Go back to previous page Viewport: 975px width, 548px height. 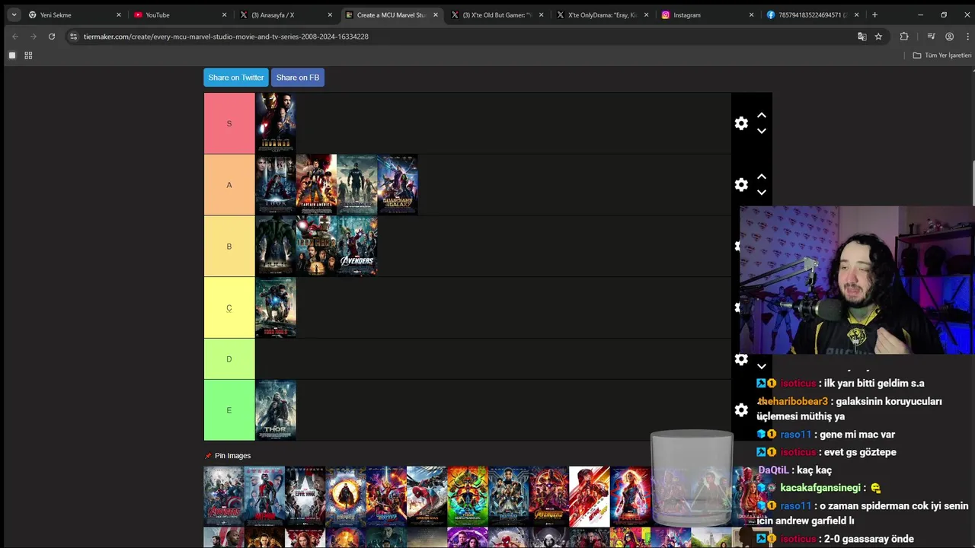[x=14, y=37]
